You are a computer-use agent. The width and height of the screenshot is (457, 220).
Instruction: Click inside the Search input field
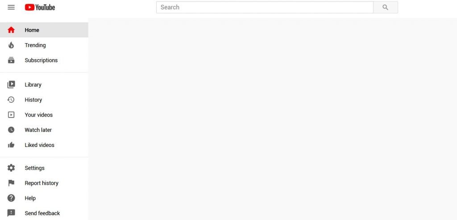[x=265, y=7]
